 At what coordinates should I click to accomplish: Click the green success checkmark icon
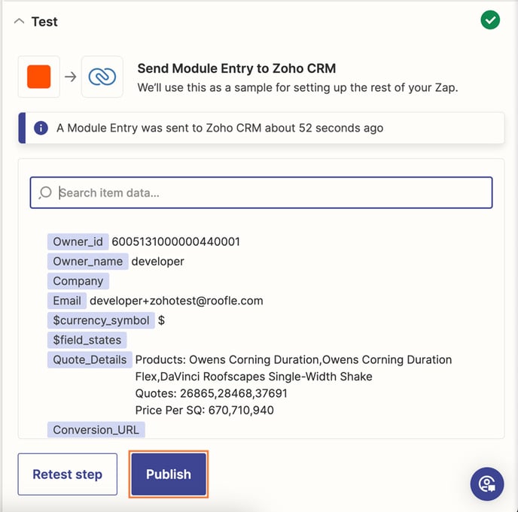click(x=490, y=20)
